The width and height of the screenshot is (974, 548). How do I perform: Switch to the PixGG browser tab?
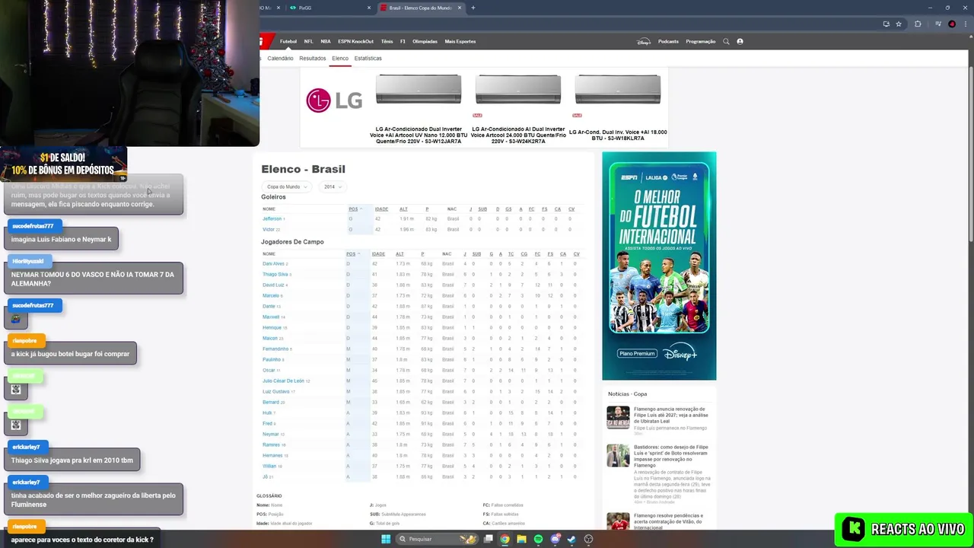click(x=331, y=8)
